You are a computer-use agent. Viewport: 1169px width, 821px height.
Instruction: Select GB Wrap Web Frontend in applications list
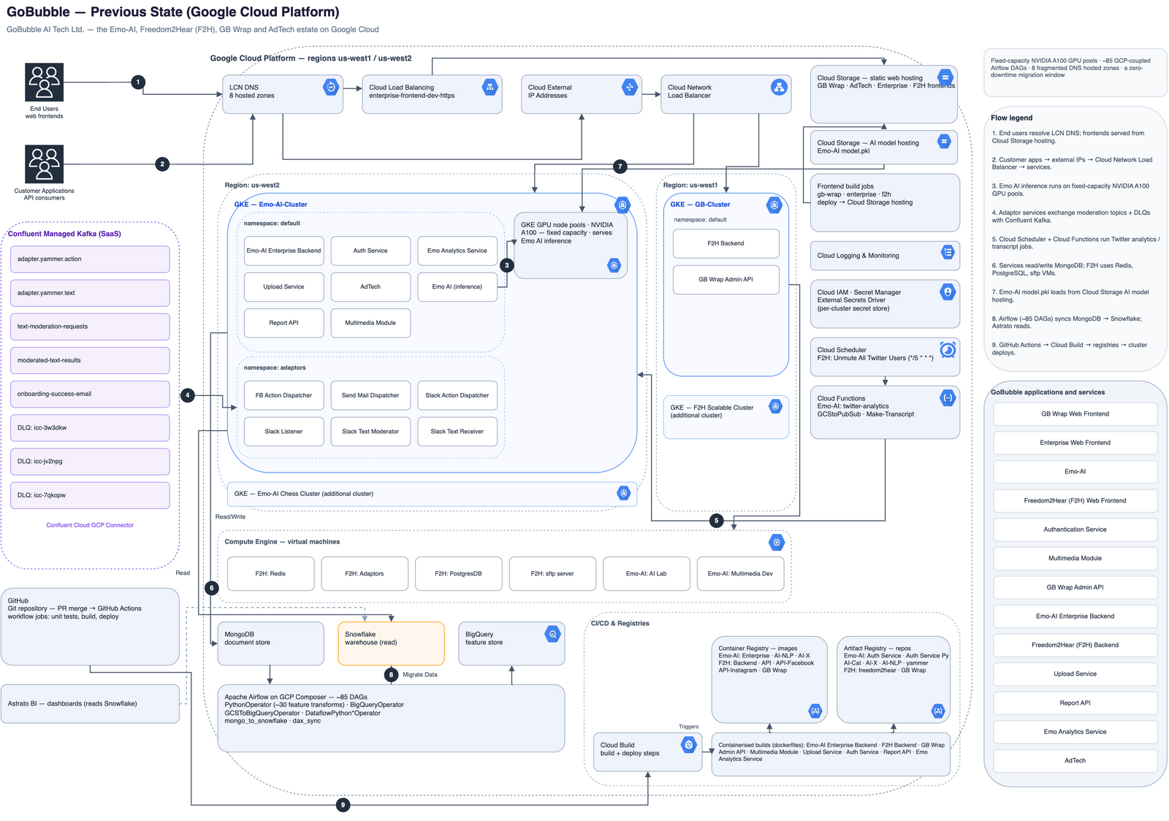tap(1075, 414)
